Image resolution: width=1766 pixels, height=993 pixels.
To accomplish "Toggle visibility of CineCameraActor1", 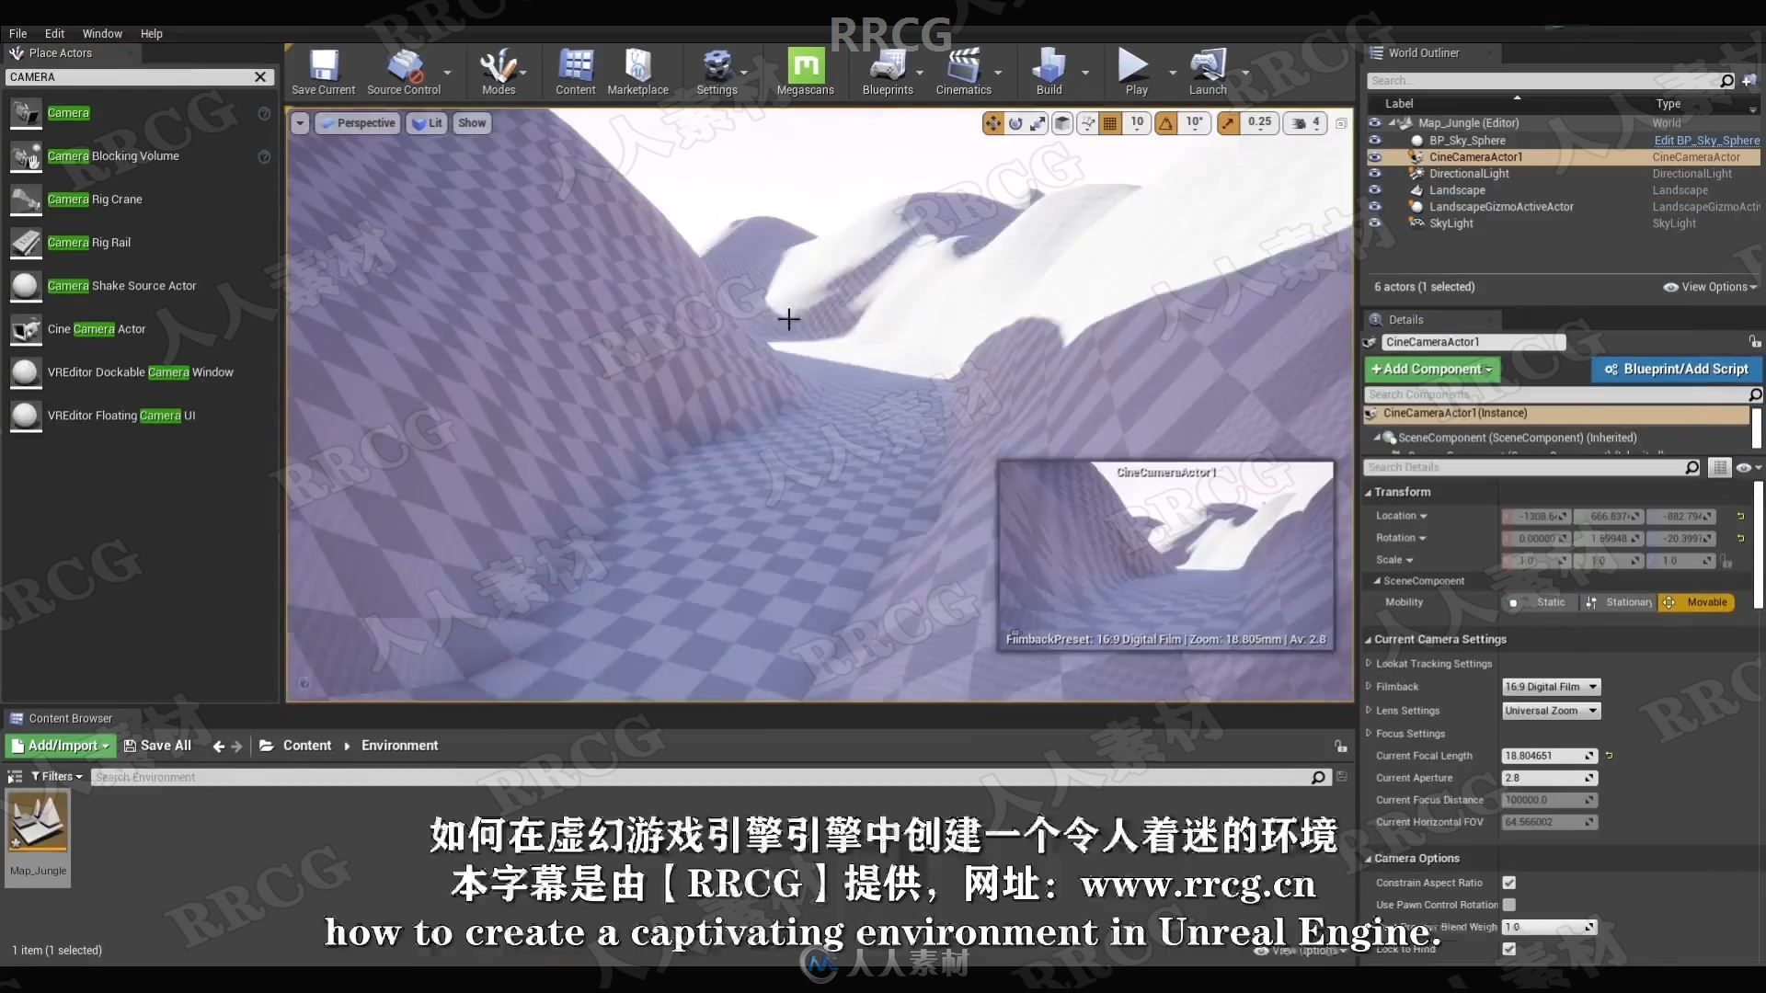I will pos(1377,156).
